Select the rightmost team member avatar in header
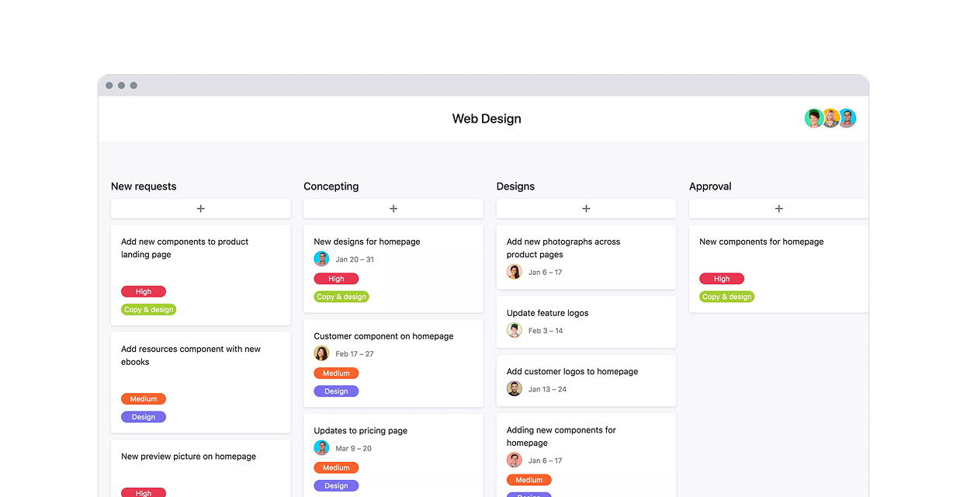The width and height of the screenshot is (967, 497). coord(847,119)
